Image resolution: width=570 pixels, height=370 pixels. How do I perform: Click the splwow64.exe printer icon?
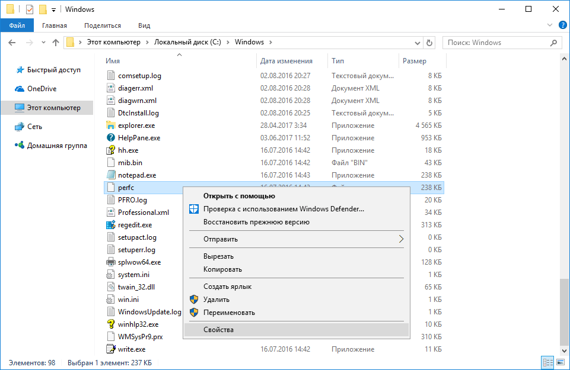click(110, 262)
